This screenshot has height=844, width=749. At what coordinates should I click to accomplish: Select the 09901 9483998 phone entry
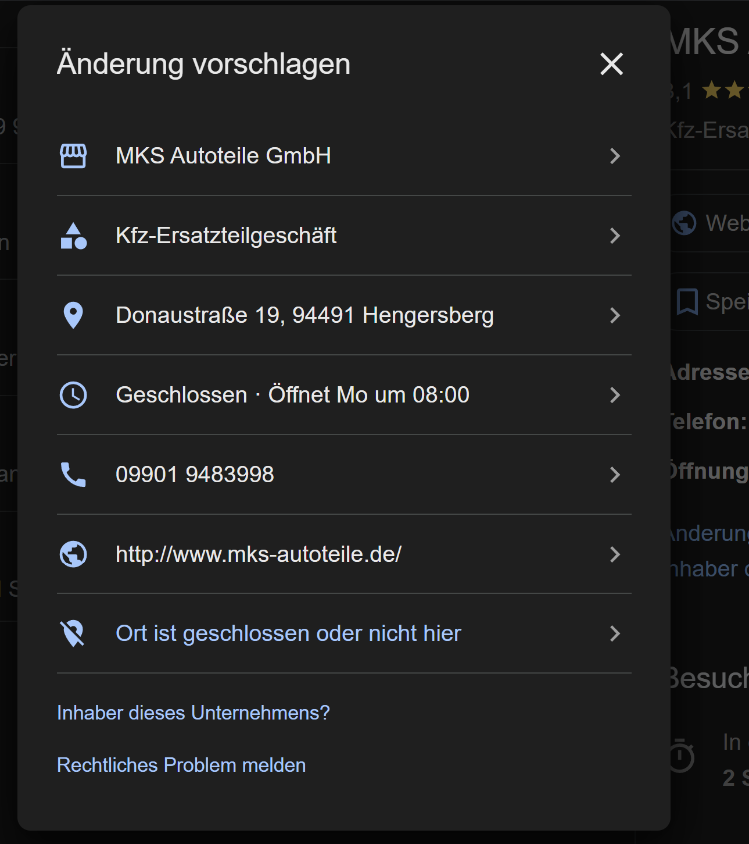tap(195, 475)
